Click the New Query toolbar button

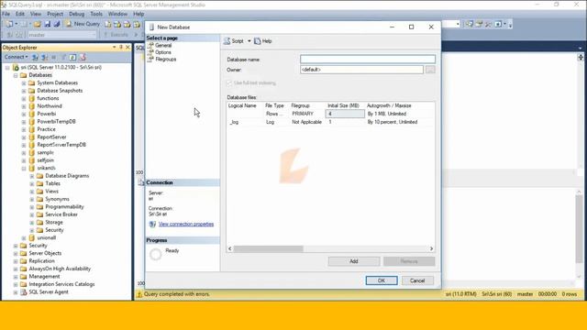[x=83, y=24]
